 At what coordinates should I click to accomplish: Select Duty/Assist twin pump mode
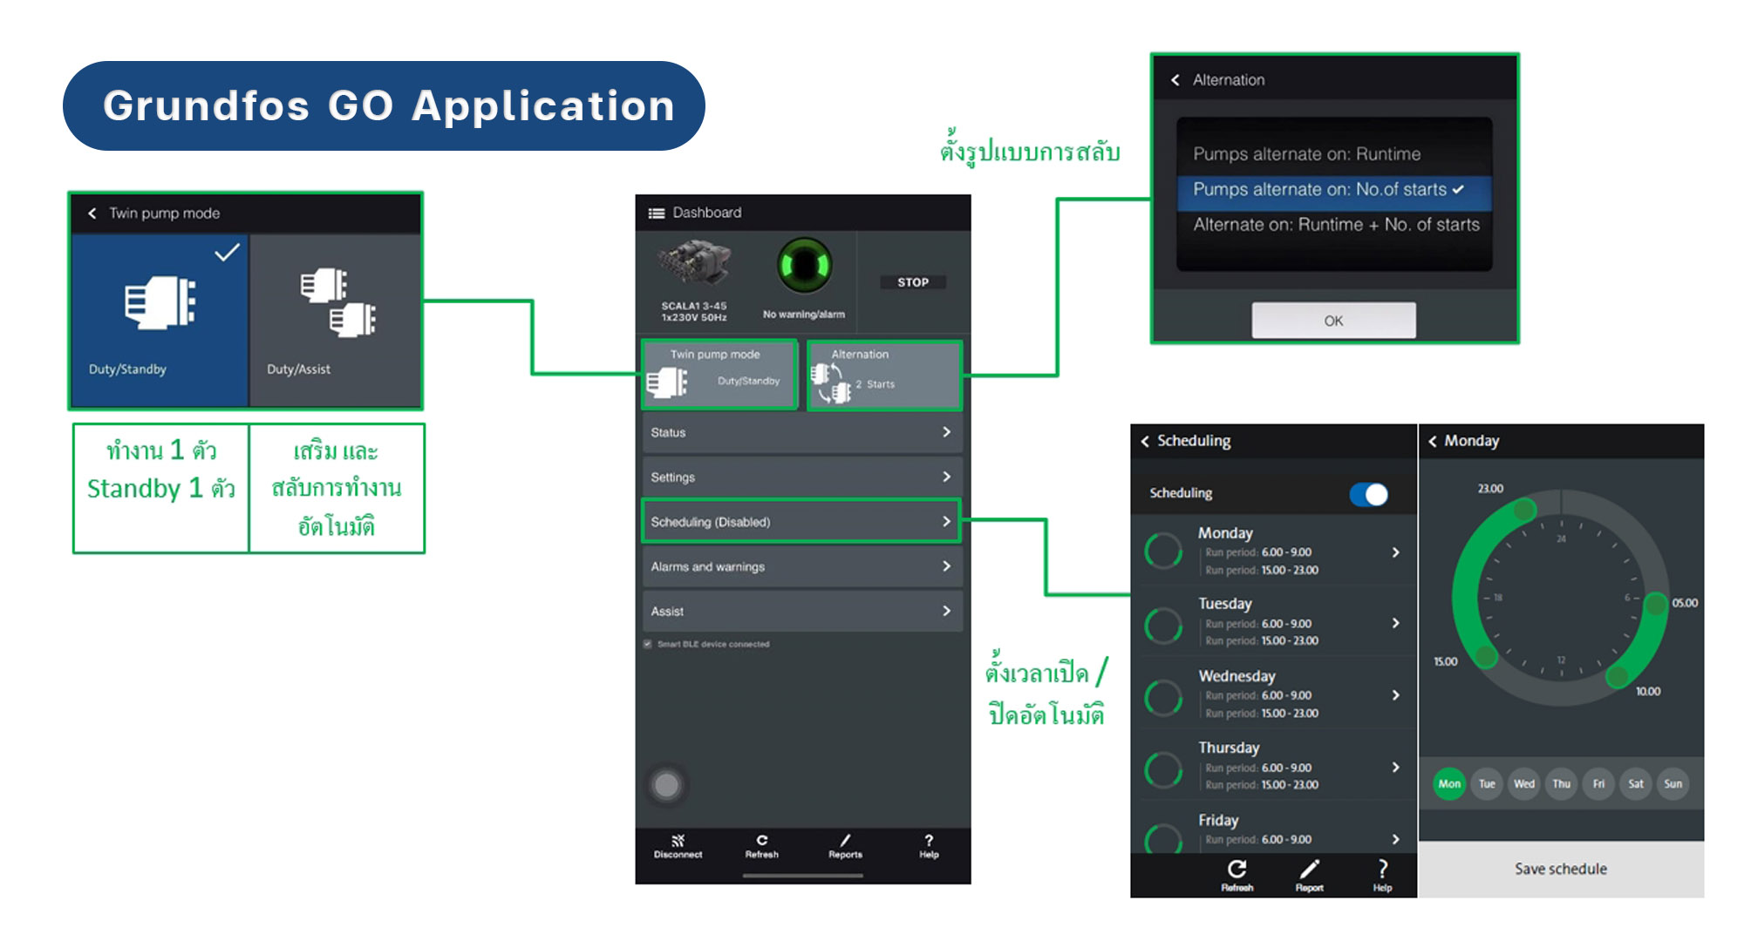[x=336, y=320]
